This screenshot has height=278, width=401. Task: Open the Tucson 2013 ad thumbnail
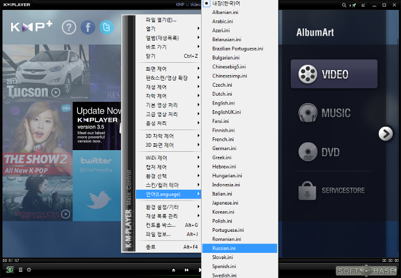pyautogui.click(x=46, y=73)
